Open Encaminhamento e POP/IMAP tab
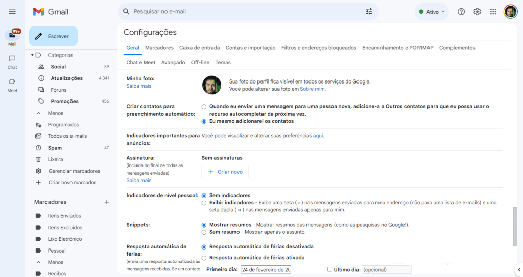523x277 pixels. click(397, 48)
